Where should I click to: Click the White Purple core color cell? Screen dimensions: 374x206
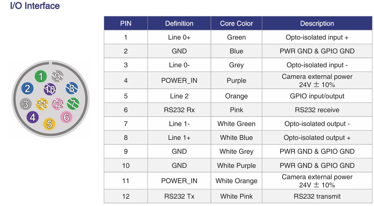[236, 165]
